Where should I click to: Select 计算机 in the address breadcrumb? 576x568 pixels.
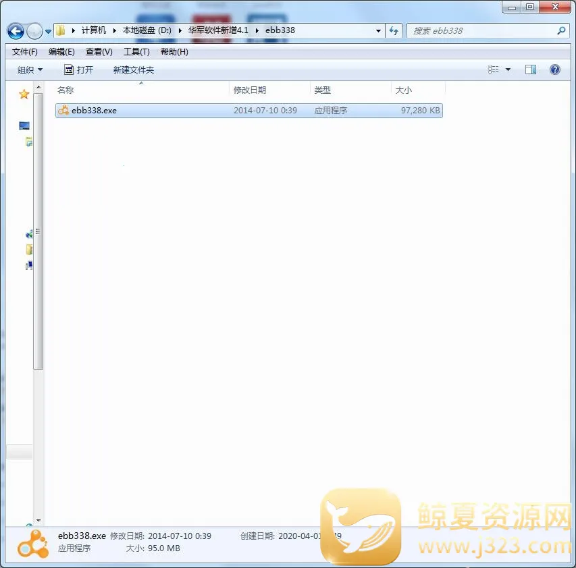coord(94,30)
